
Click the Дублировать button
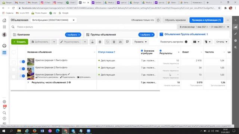tap(40, 42)
